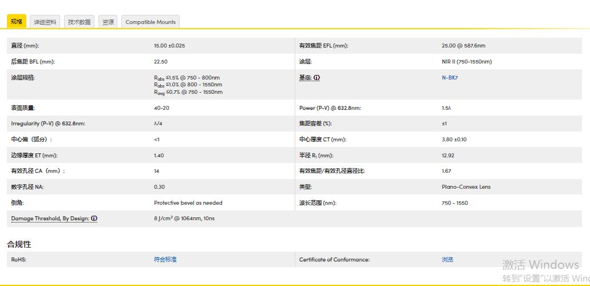Click the 符合标准 RoHS link
Viewport: 590px width, 286px height.
point(165,260)
